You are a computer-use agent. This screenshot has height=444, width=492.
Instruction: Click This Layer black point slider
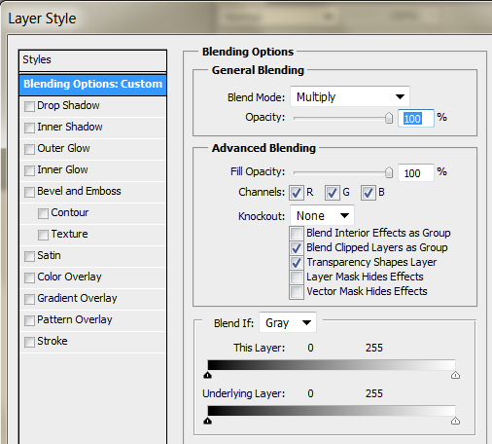click(x=208, y=376)
